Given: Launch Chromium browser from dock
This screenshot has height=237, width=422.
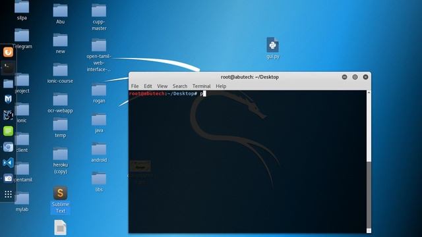Looking at the screenshot, I should click(x=8, y=147).
